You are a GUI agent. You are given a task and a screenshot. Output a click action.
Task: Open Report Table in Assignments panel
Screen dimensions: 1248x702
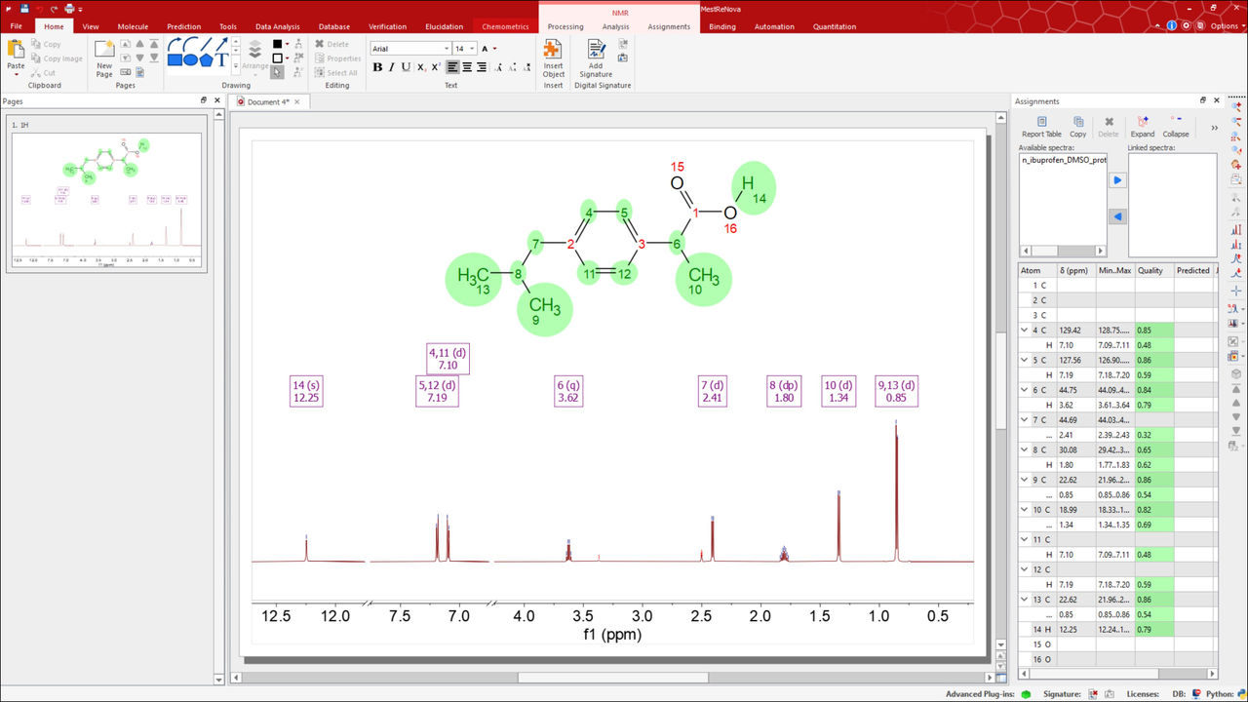click(x=1041, y=127)
